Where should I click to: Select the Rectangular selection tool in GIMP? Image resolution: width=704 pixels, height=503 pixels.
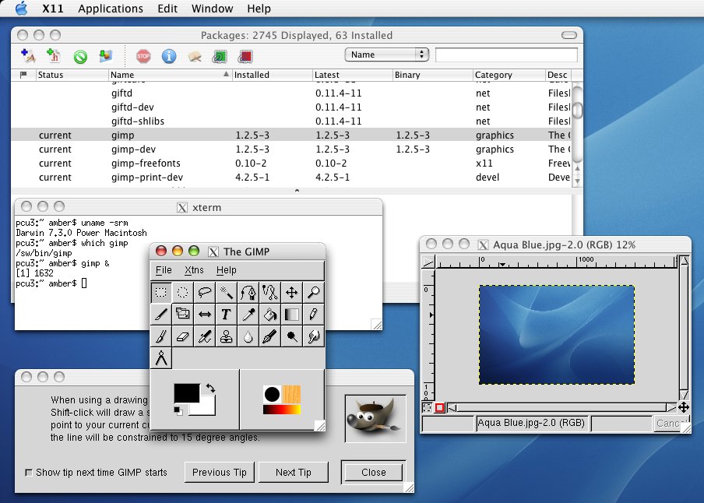[x=160, y=292]
